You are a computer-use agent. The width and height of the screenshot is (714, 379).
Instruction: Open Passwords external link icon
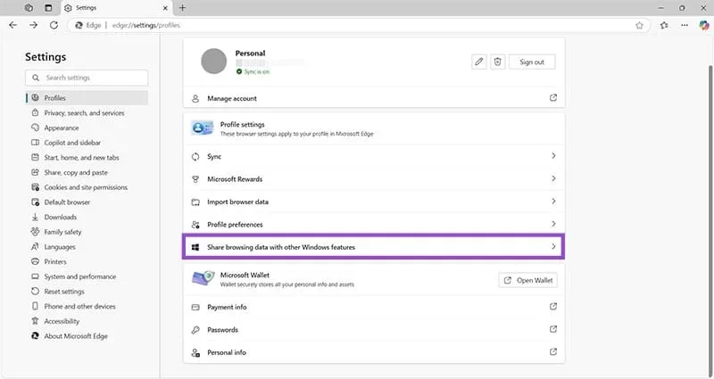(552, 330)
